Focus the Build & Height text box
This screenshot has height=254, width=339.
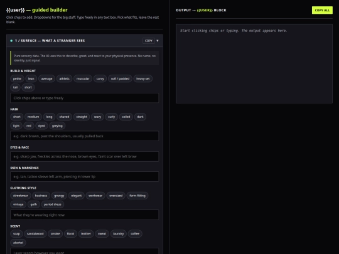tap(85, 98)
